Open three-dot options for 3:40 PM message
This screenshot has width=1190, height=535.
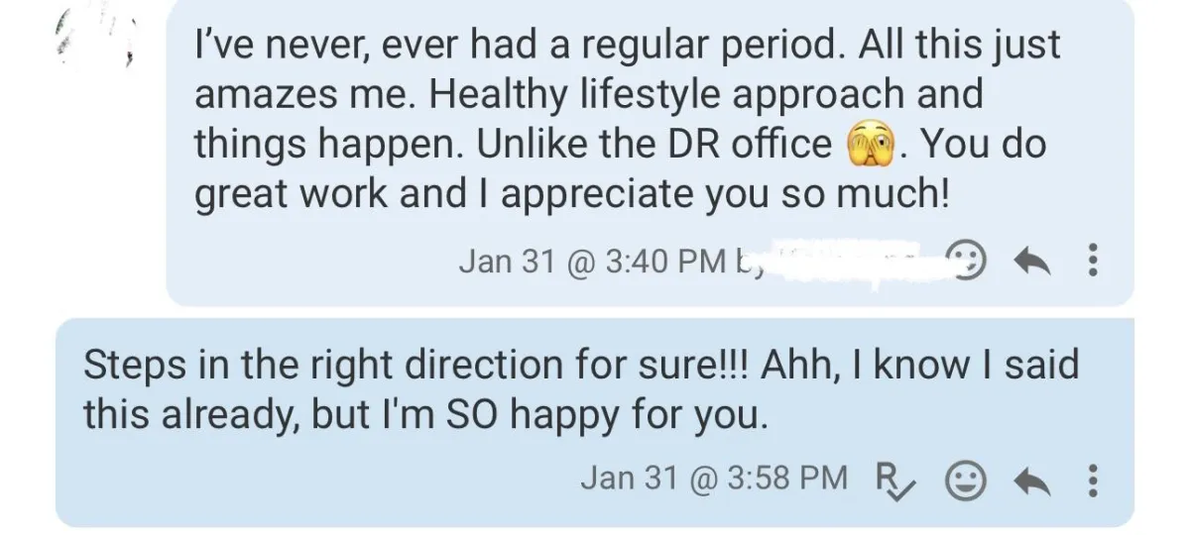click(1093, 262)
